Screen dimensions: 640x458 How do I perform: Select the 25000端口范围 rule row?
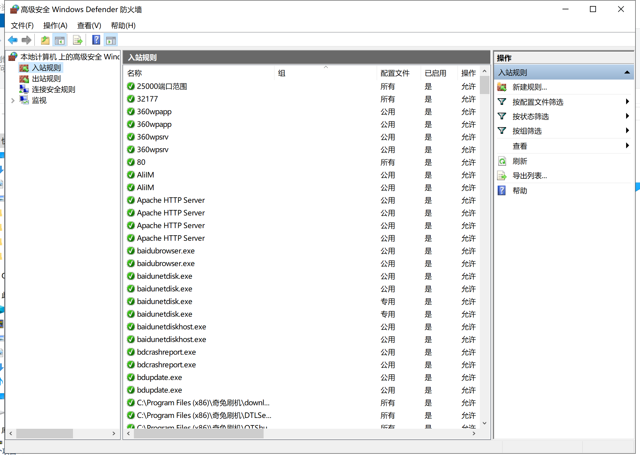(x=162, y=86)
